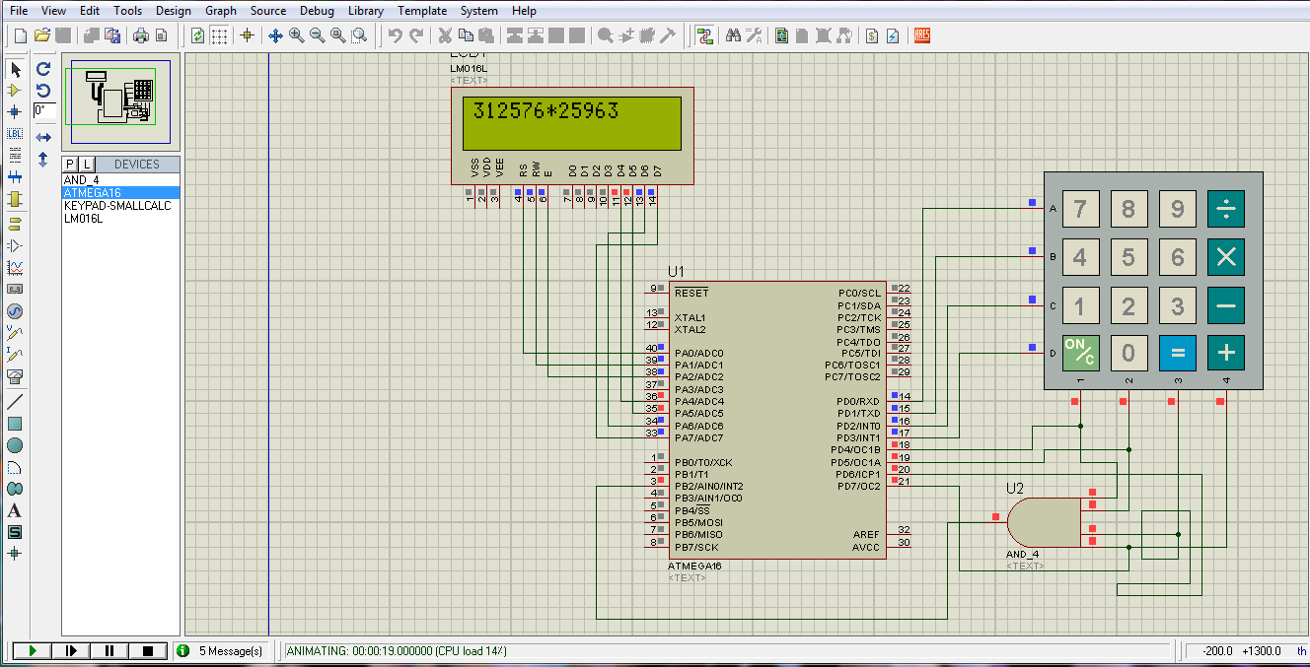Select the Text Script mode tool
The height and width of the screenshot is (667, 1310).
click(x=15, y=156)
